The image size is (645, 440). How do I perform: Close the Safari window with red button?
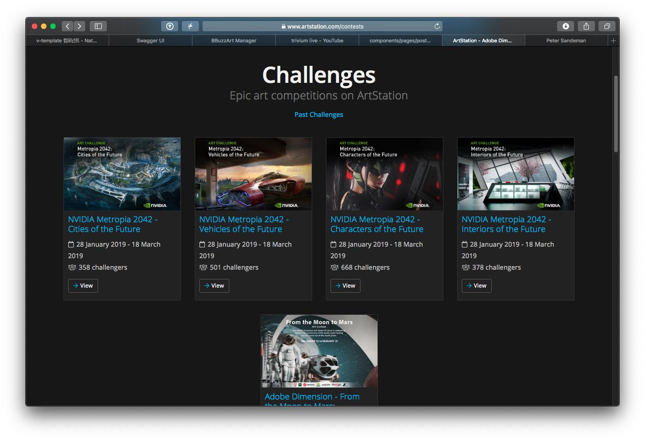(35, 26)
